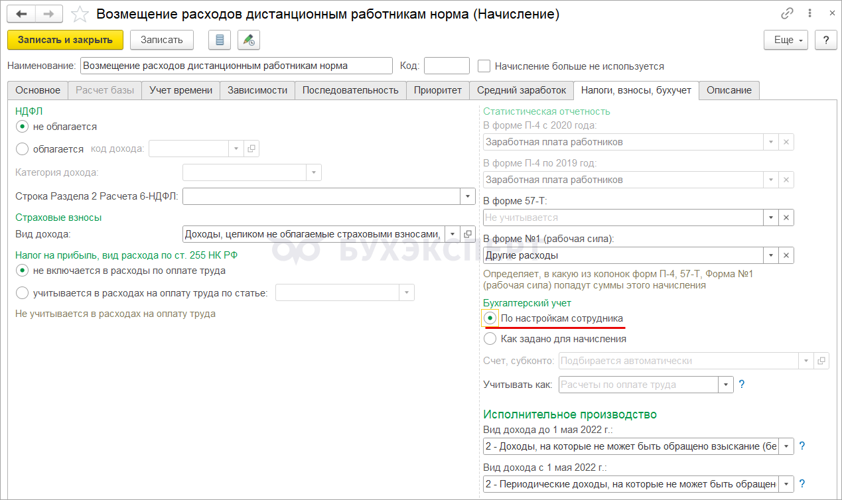Click Записать и закрыть button

pyautogui.click(x=66, y=40)
